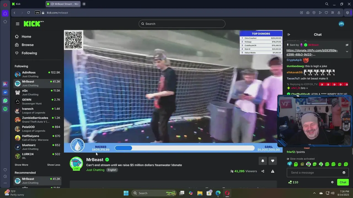Toggle the VPN badge in address bar

[38, 13]
